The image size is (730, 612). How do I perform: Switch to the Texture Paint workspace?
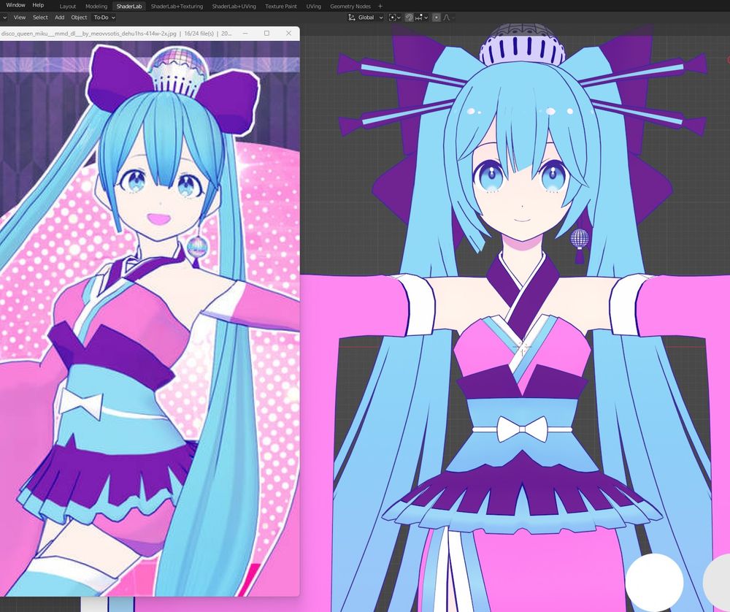click(281, 6)
